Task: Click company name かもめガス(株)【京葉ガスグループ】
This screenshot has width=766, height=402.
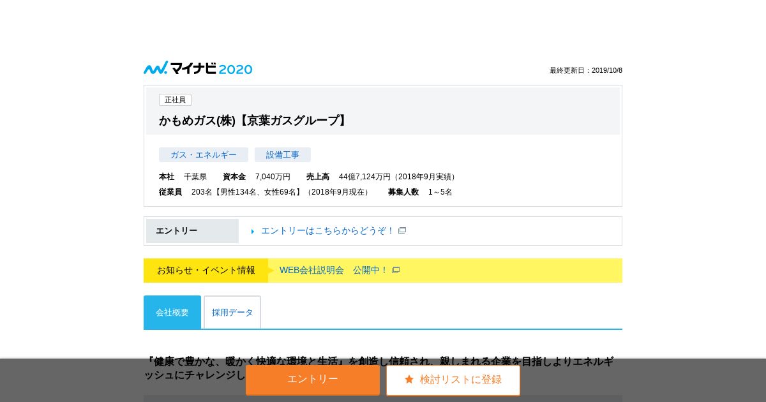Action: click(253, 121)
